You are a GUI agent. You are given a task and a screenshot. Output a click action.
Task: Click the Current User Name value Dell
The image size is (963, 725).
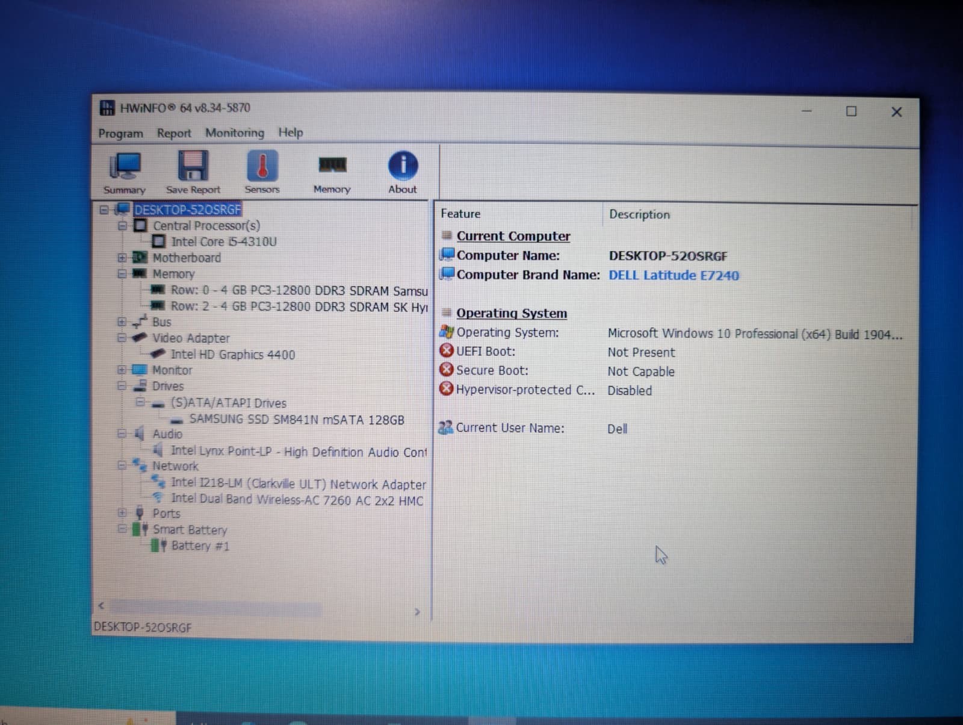coord(617,429)
